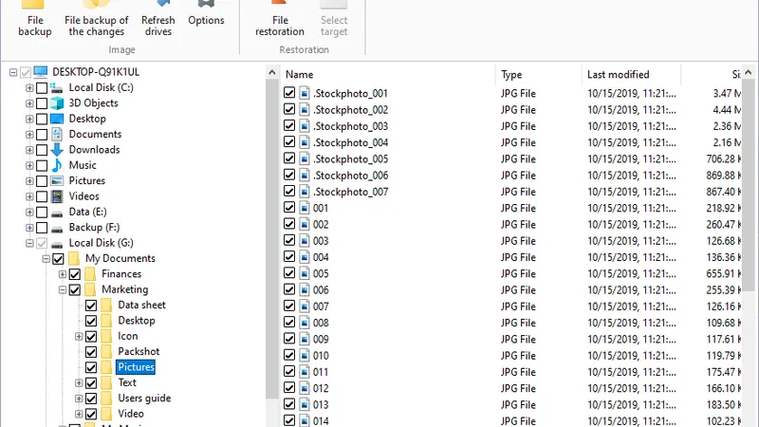The height and width of the screenshot is (427, 759).
Task: Click the 3D Objects icon in tree
Action: click(x=57, y=103)
